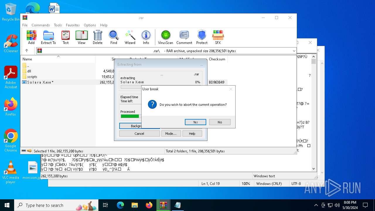The image size is (375, 211).
Task: Click the BD963B49 checksum value
Action: click(217, 82)
